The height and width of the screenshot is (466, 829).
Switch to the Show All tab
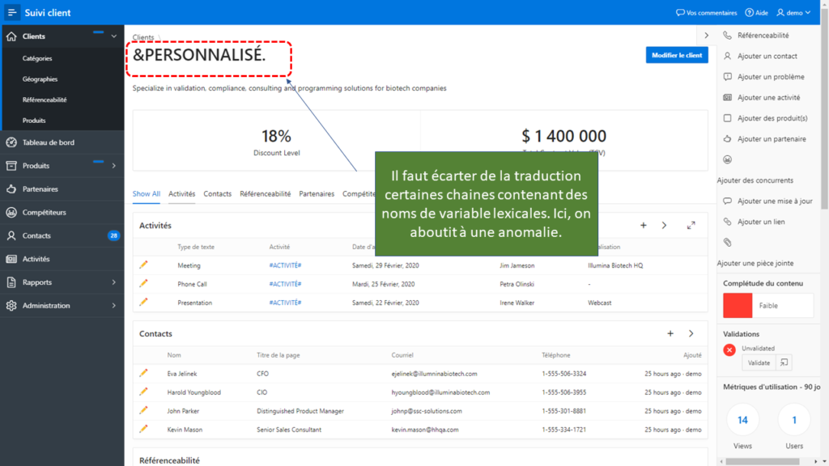146,194
